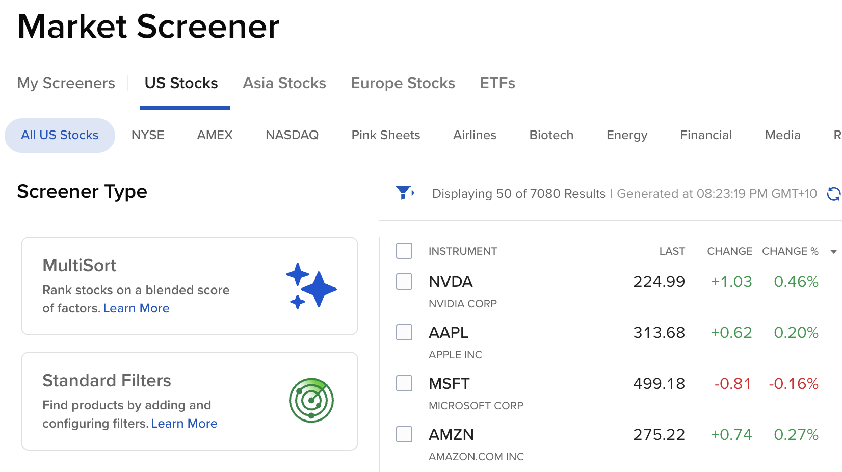
Task: Choose the Pink Sheets filter
Action: click(386, 135)
